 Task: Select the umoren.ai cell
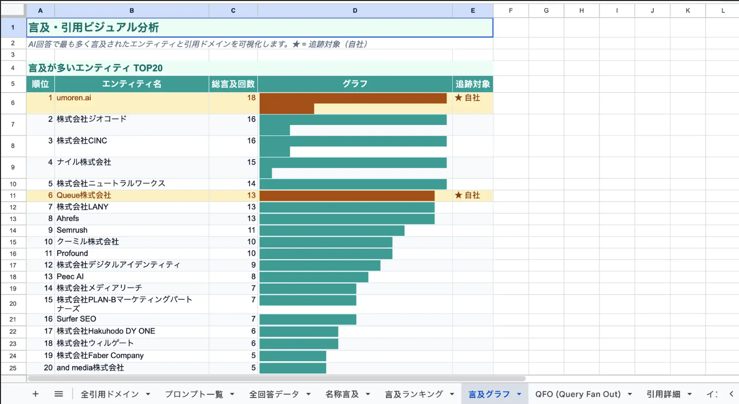click(x=132, y=103)
